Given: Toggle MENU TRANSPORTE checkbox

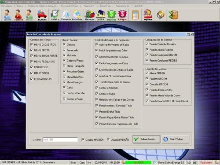Looking at the screenshot, I should [31, 55].
